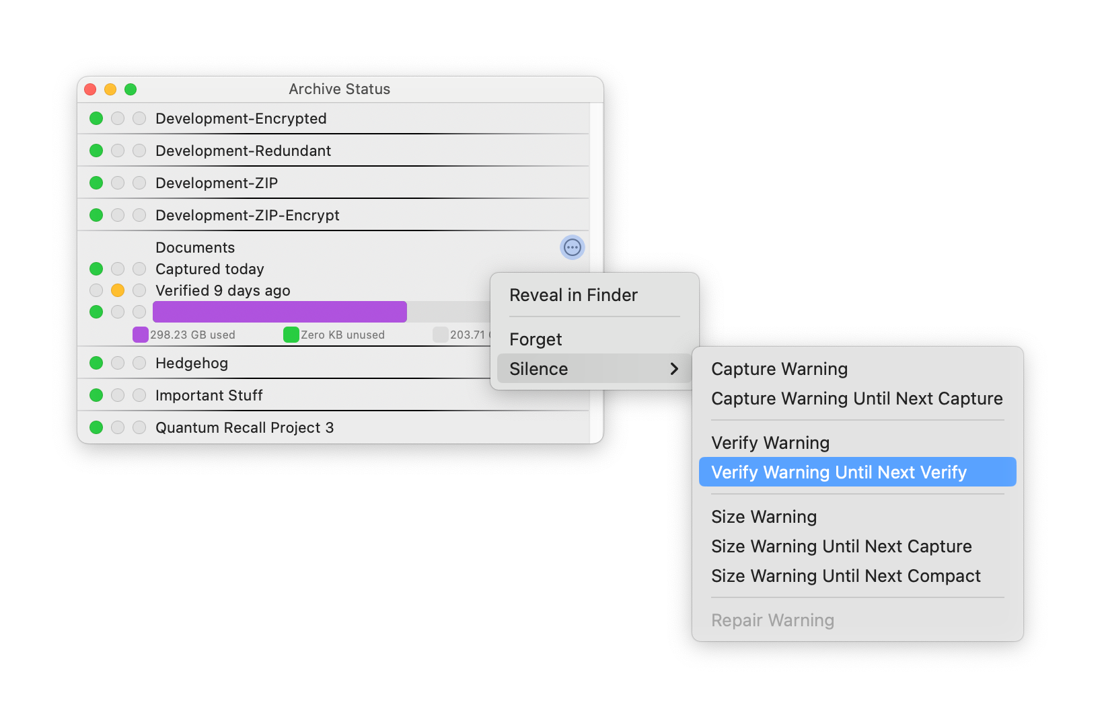Expand the Development-ZIP-Encrypt archive row
The height and width of the screenshot is (719, 1102).
coord(333,215)
